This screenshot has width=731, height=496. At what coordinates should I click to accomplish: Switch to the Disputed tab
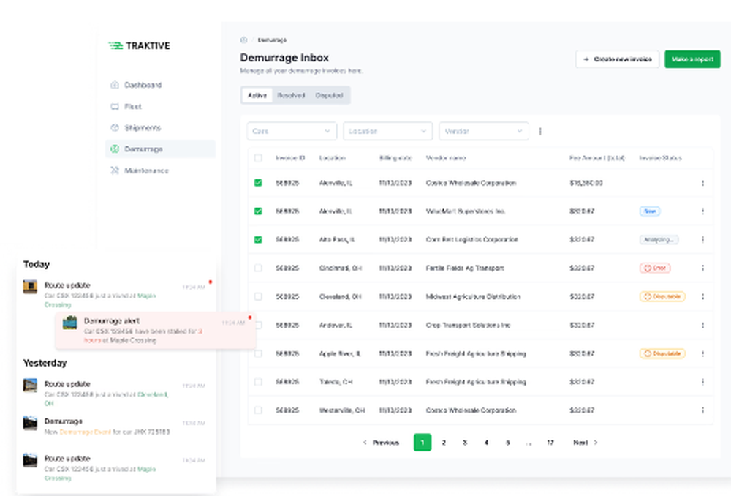tap(329, 95)
